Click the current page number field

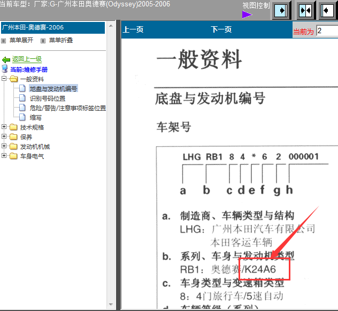point(327,31)
